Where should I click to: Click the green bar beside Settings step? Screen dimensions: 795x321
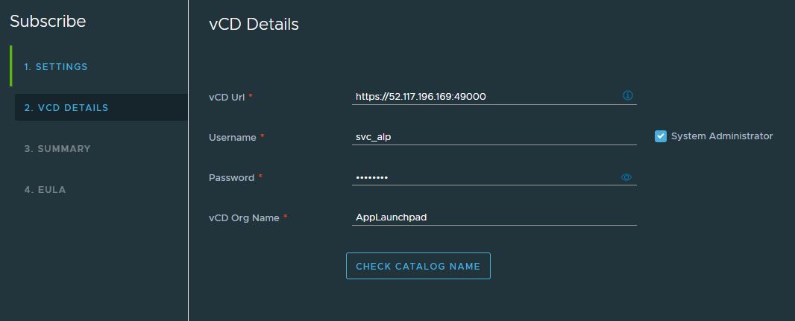click(11, 66)
